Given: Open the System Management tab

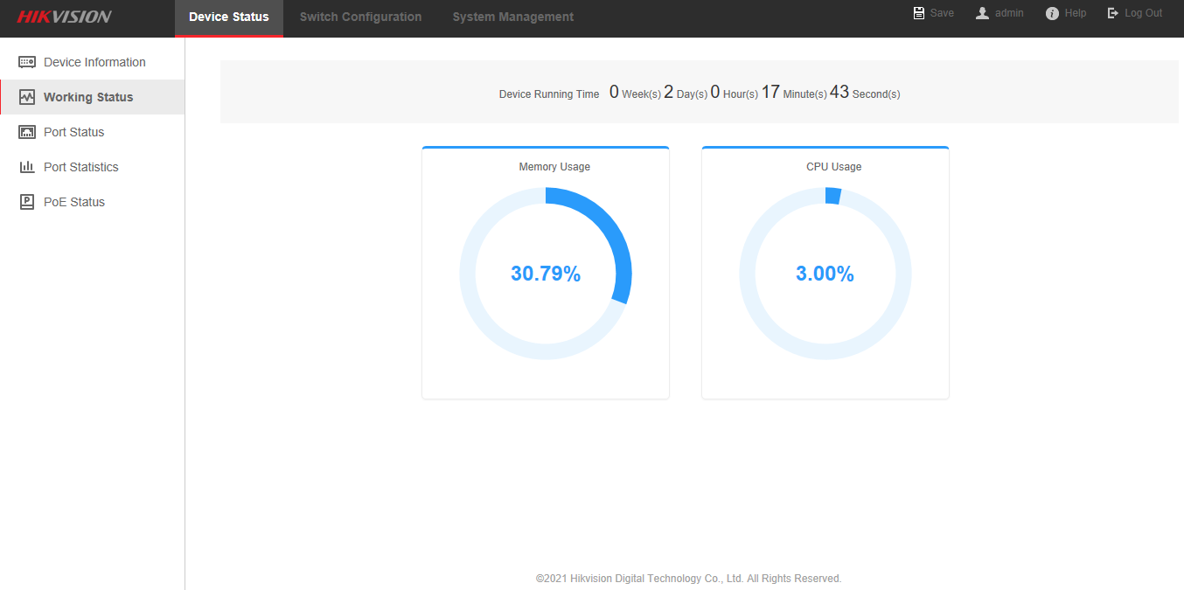Looking at the screenshot, I should (513, 17).
